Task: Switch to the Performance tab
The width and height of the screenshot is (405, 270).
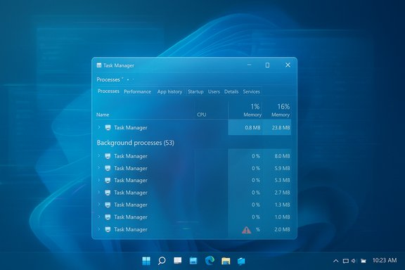Action: click(137, 91)
